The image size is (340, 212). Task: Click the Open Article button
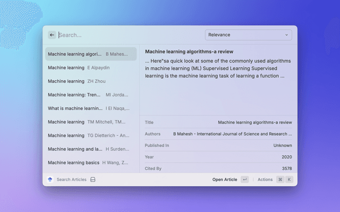(225, 180)
